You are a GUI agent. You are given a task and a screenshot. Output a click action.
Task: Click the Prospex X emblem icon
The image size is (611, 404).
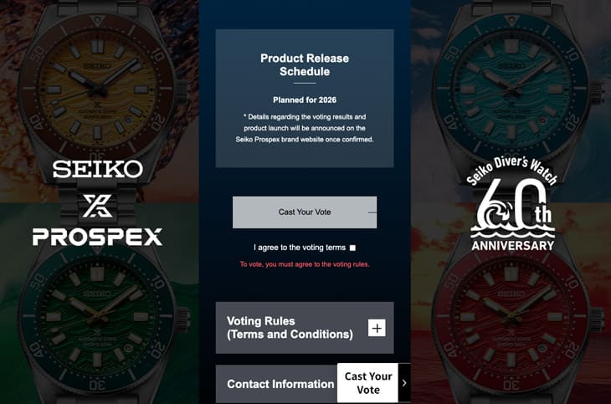click(98, 206)
